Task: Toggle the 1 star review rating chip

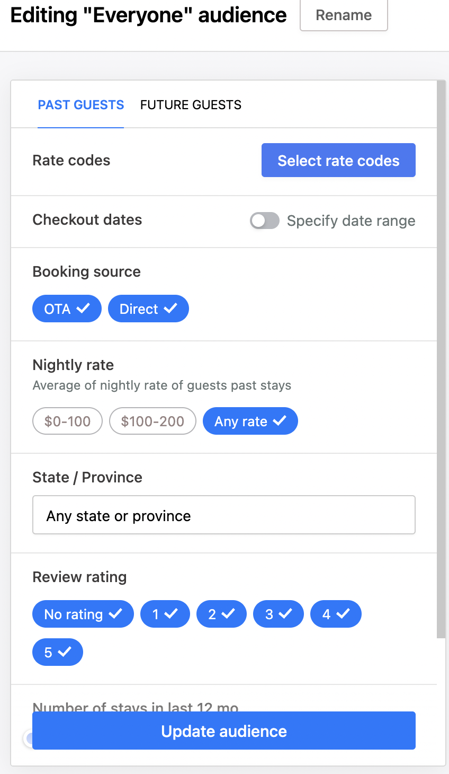Action: 165,614
